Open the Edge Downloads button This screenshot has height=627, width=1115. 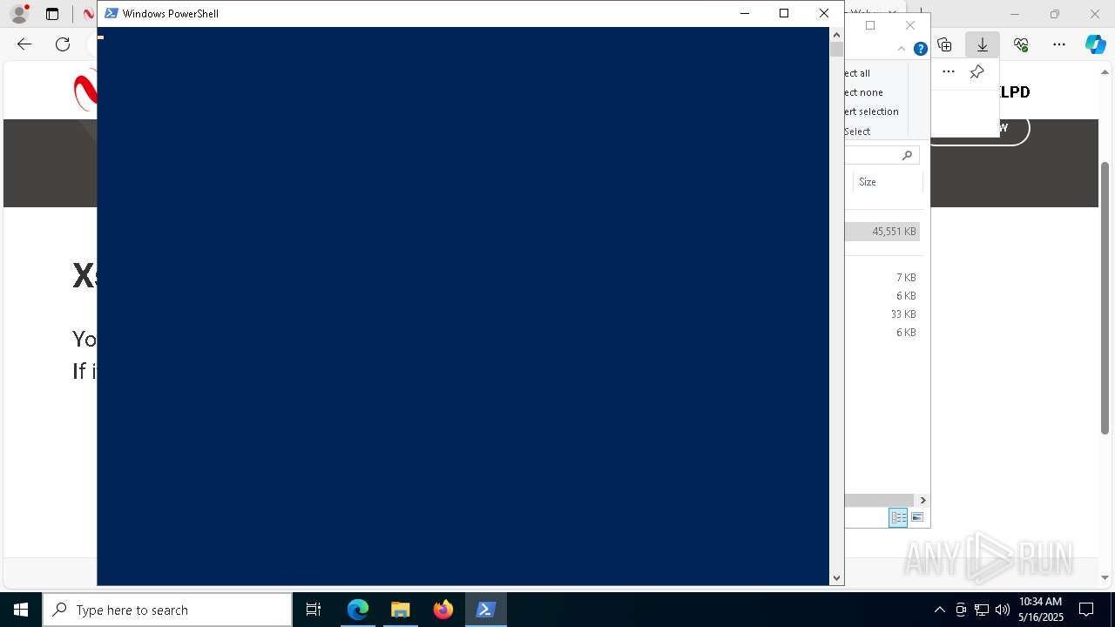[983, 44]
